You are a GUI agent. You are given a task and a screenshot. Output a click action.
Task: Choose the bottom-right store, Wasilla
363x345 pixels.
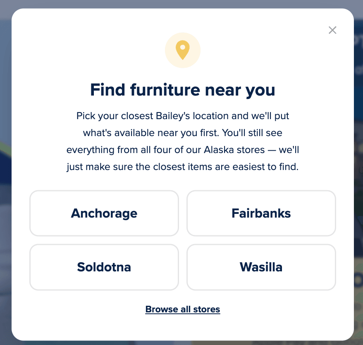click(x=261, y=267)
